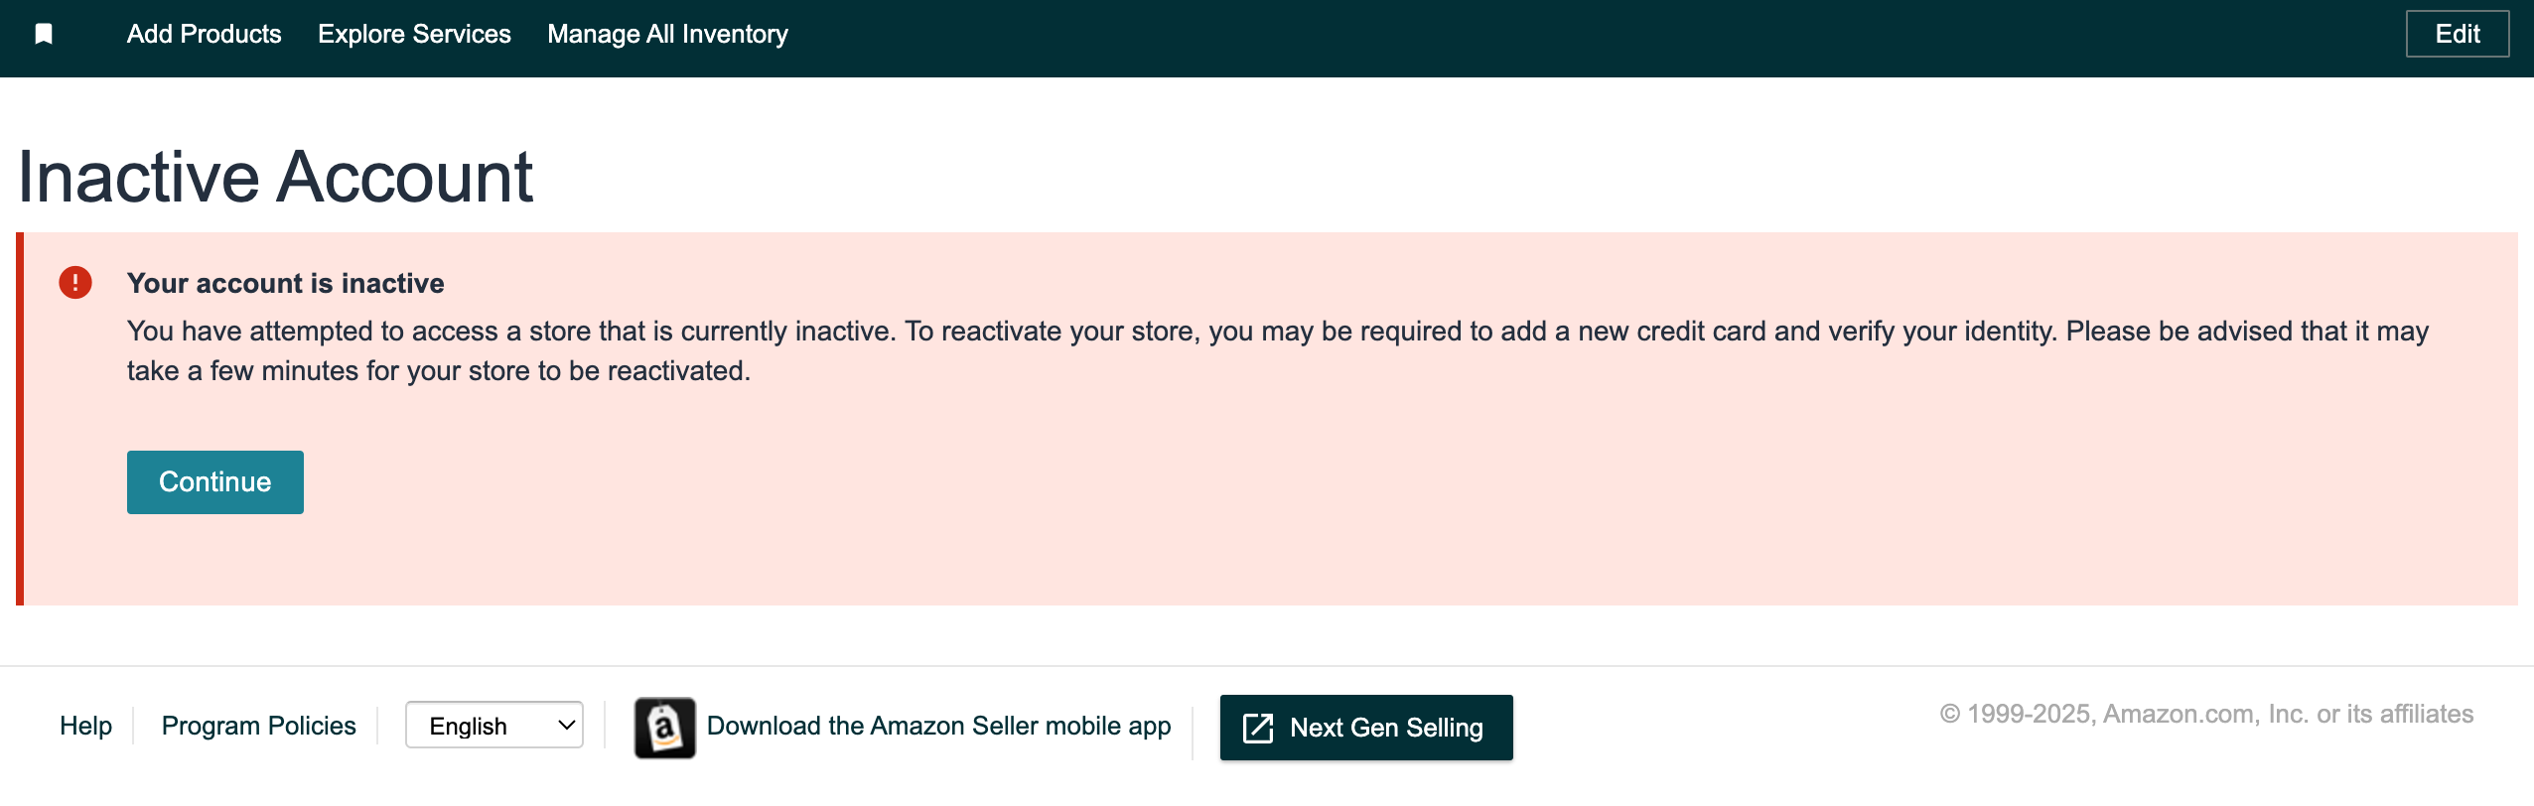Click the Amazon Seller app icon
The width and height of the screenshot is (2534, 806).
pos(665,728)
